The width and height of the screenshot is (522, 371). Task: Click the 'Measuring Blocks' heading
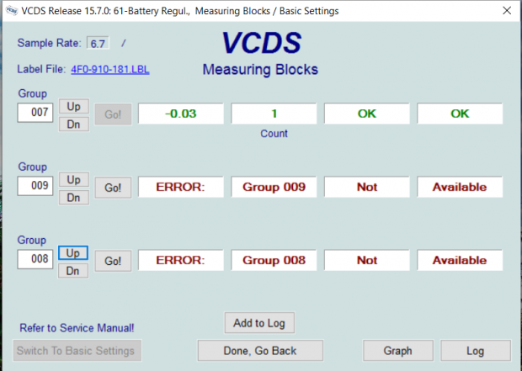(260, 70)
